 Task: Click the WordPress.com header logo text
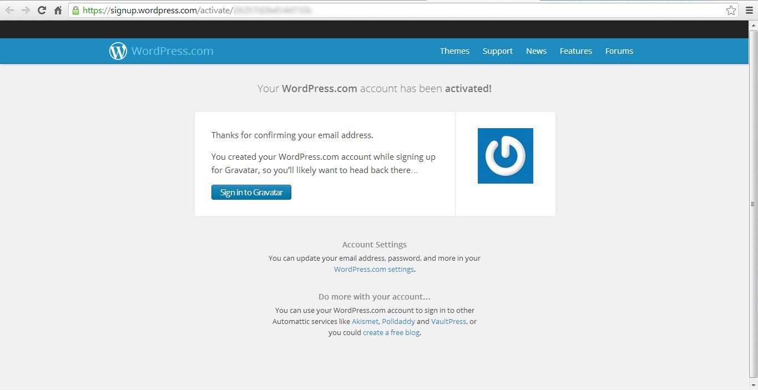tap(173, 51)
